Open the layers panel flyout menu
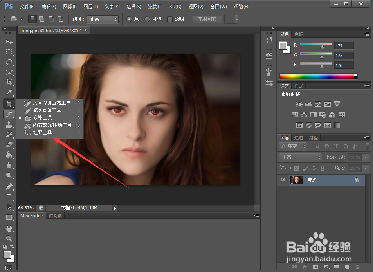 367,138
